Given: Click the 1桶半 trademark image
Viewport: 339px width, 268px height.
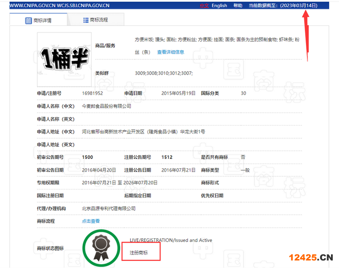Looking at the screenshot, I should tap(65, 60).
